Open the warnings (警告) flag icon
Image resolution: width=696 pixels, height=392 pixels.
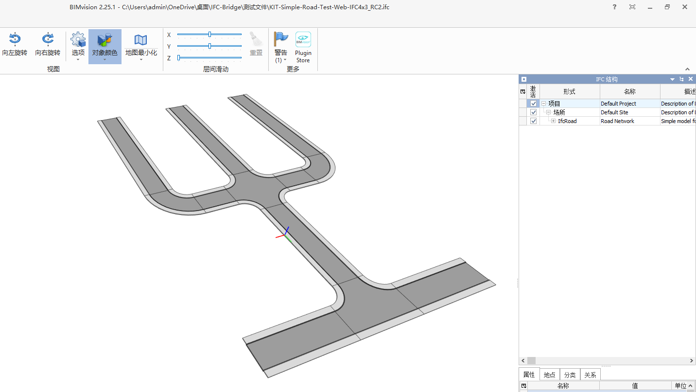tap(280, 39)
